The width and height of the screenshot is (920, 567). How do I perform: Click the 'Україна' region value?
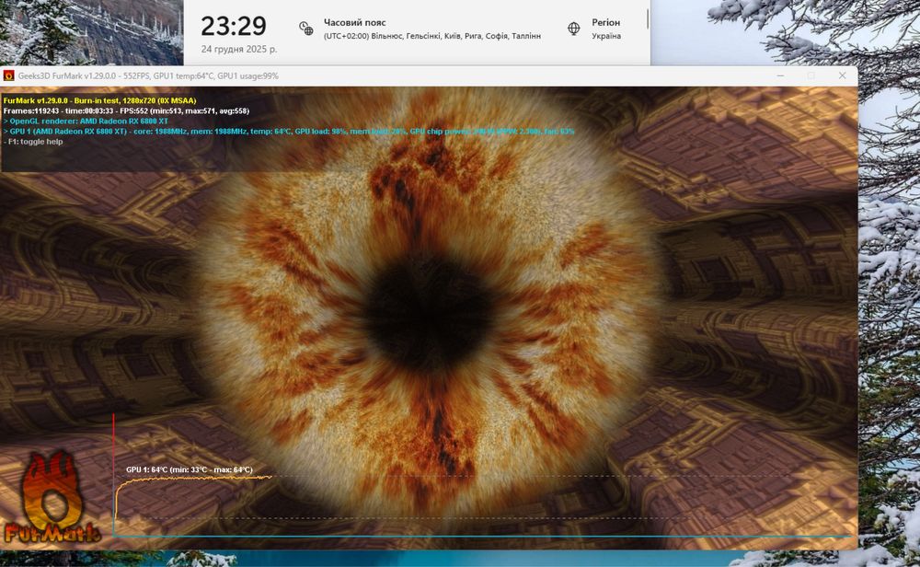click(x=606, y=36)
